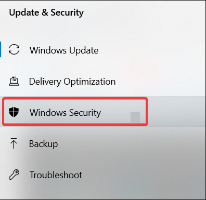Click the gray square beside Windows Security
This screenshot has height=200, width=206.
tap(135, 118)
